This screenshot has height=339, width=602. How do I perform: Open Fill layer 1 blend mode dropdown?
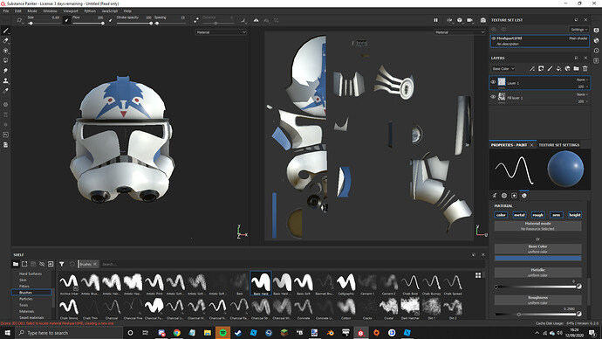(x=582, y=94)
